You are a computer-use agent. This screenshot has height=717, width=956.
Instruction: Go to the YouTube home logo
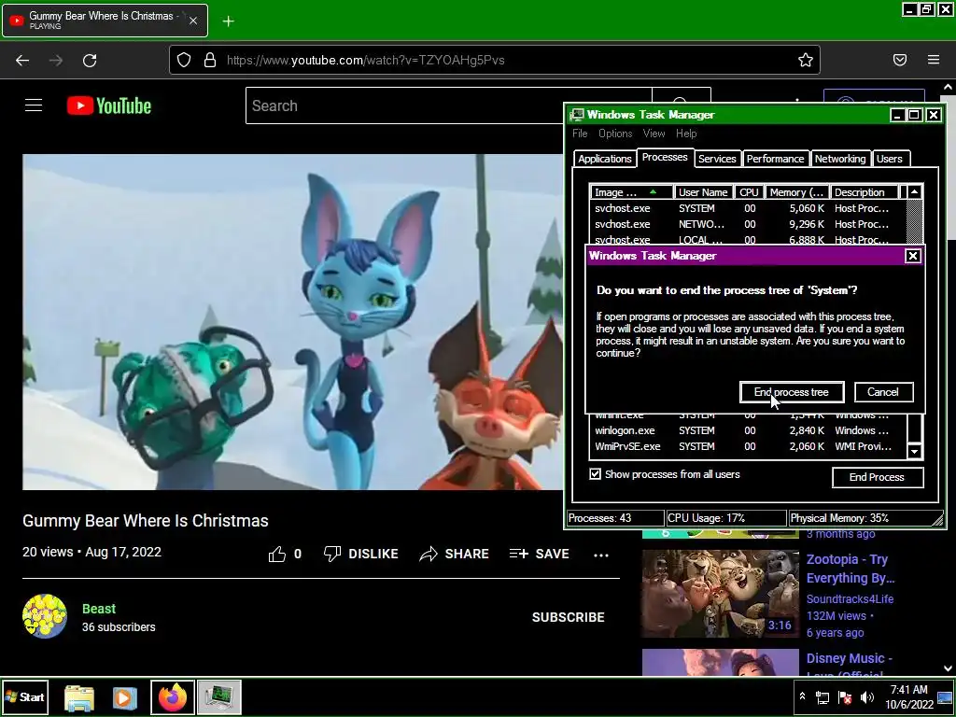click(109, 105)
